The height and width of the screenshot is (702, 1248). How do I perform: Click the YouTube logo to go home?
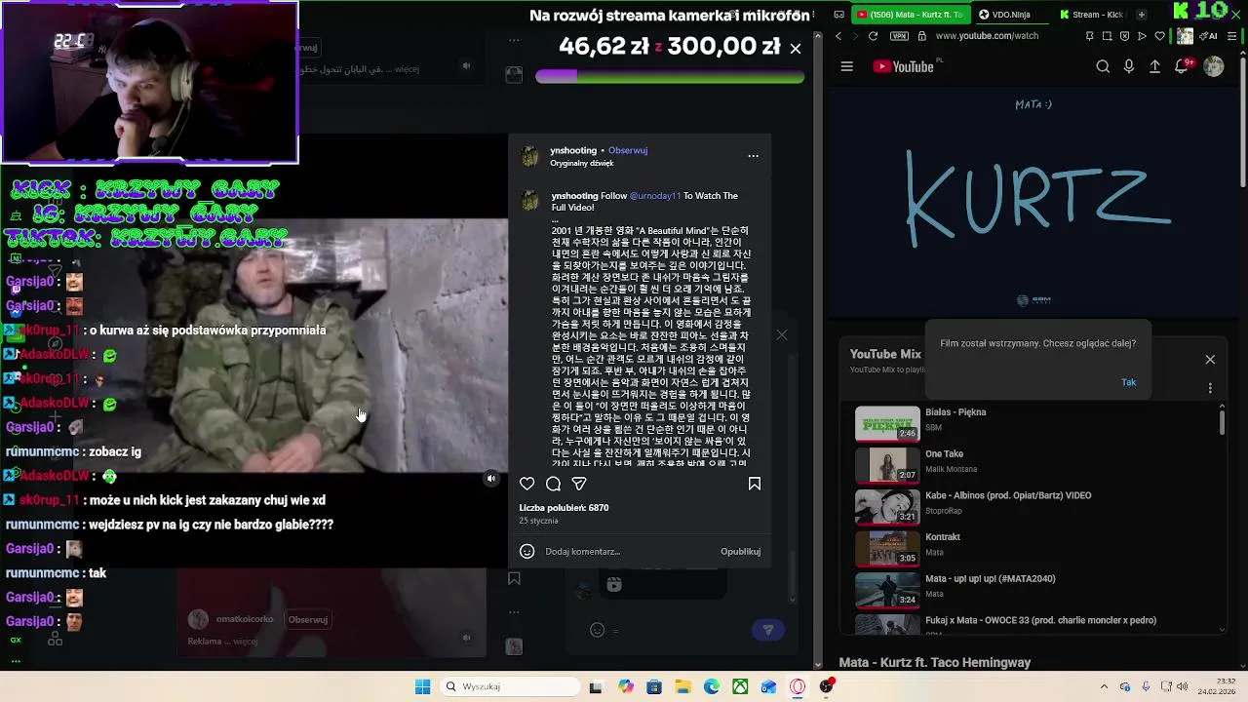(903, 66)
